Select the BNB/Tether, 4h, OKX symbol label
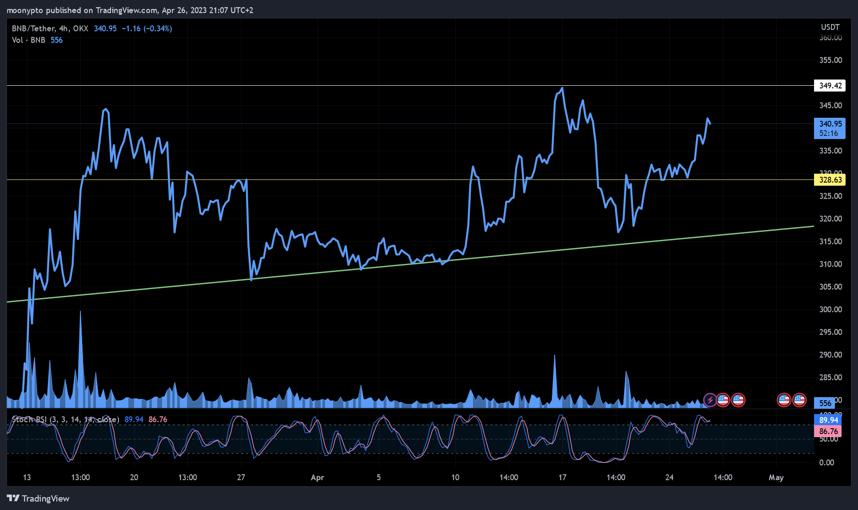 (x=50, y=28)
